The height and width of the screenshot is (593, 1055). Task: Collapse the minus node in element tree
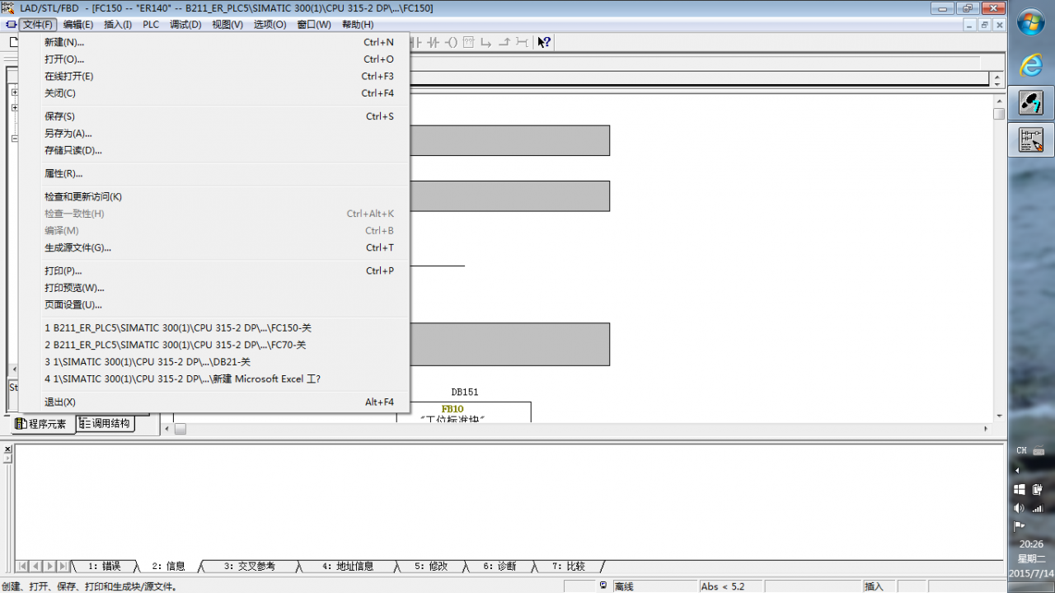tap(14, 139)
